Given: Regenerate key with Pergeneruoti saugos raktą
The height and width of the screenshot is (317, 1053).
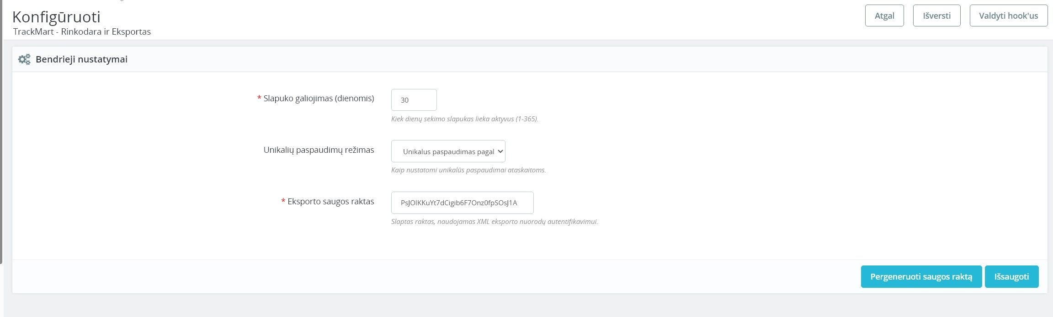Looking at the screenshot, I should [921, 277].
